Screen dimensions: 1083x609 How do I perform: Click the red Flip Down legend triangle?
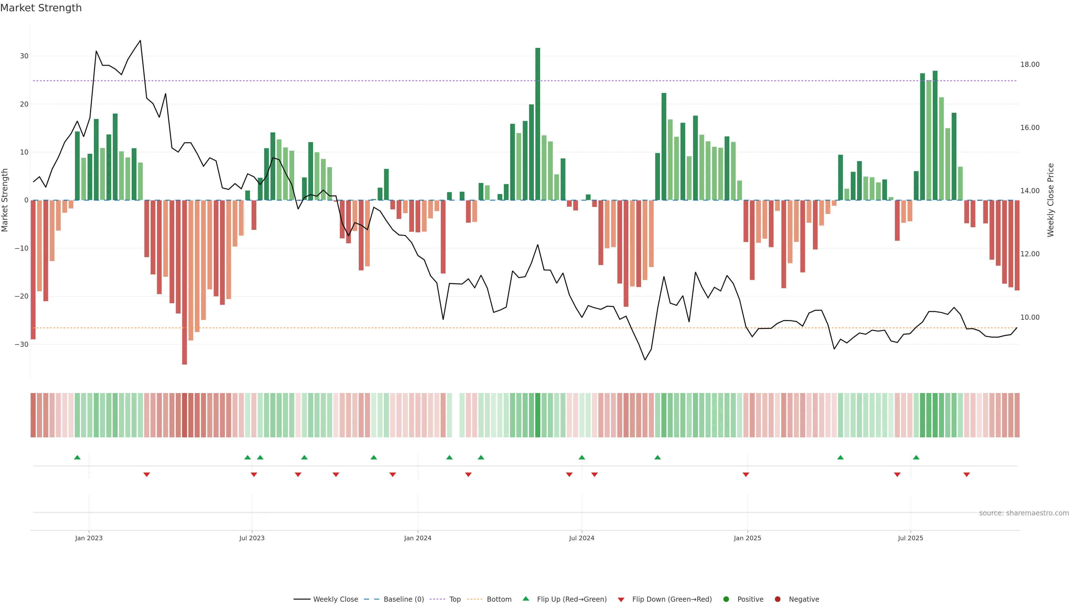[621, 600]
